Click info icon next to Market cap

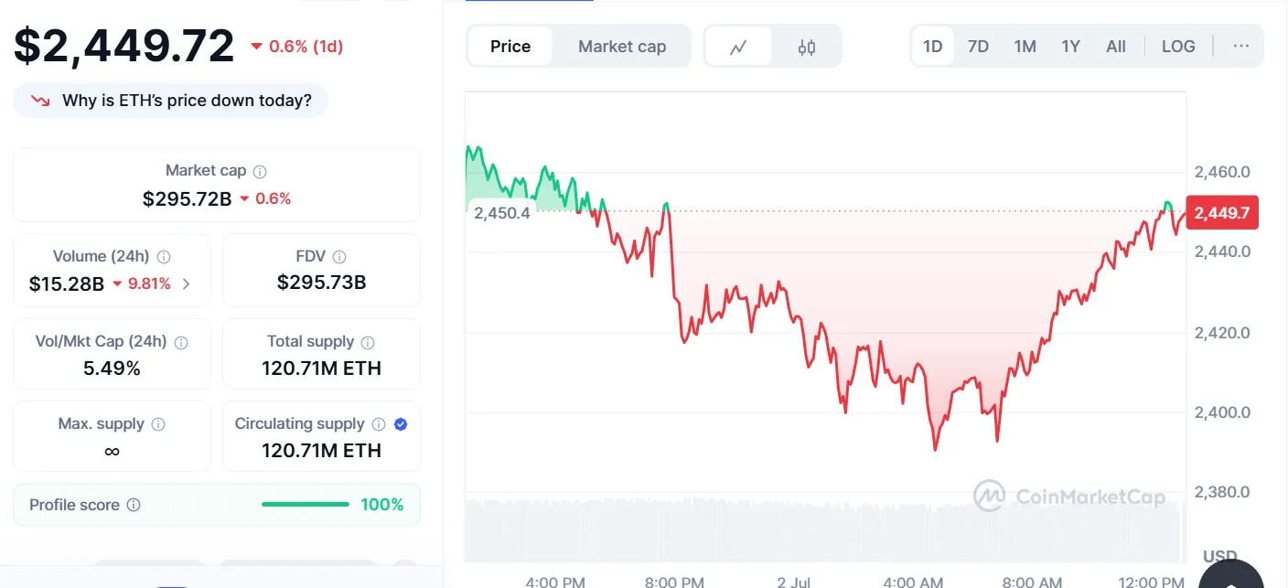click(260, 171)
